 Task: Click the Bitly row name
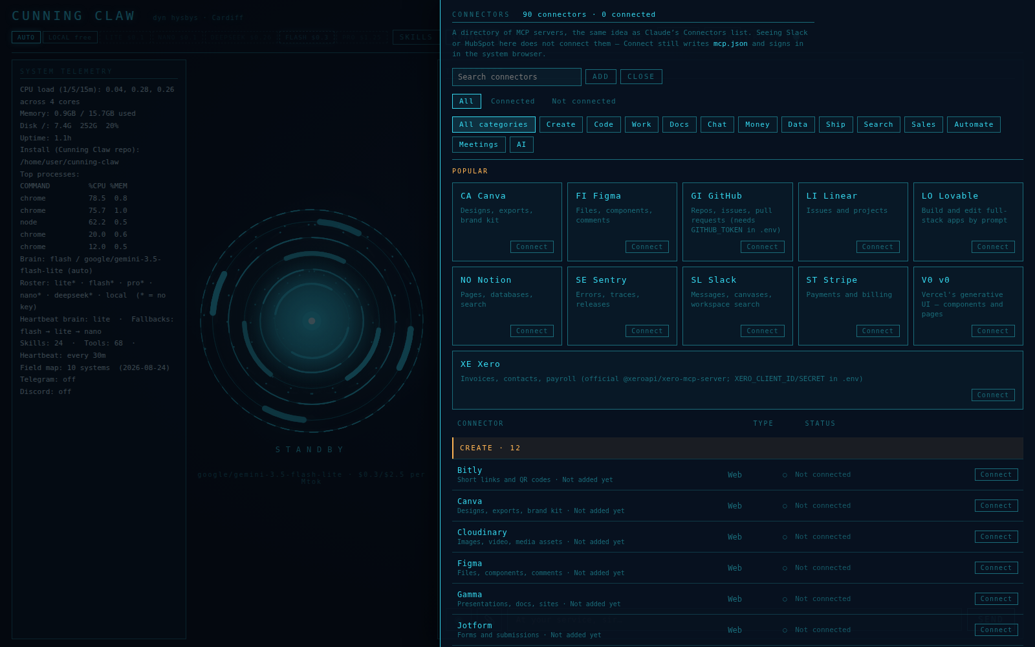470,470
